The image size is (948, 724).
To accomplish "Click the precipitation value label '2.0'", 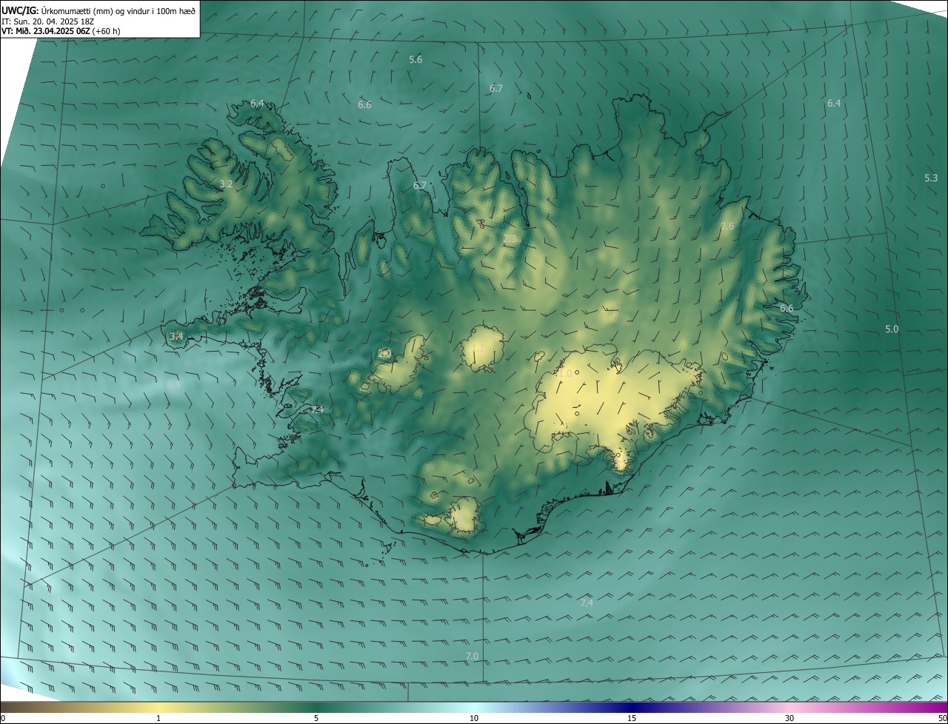I will 384,354.
